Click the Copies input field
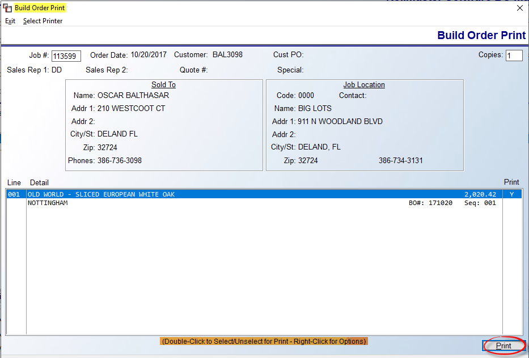 tap(514, 56)
